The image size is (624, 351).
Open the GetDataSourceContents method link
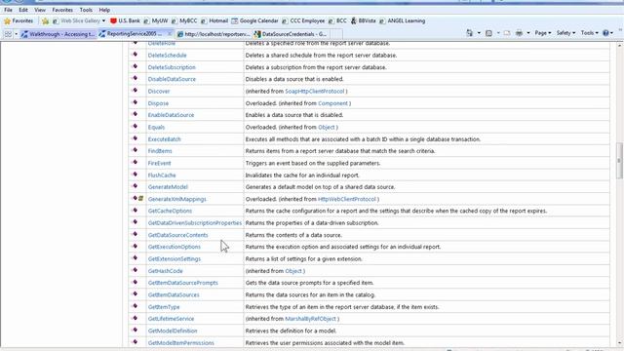tap(177, 235)
